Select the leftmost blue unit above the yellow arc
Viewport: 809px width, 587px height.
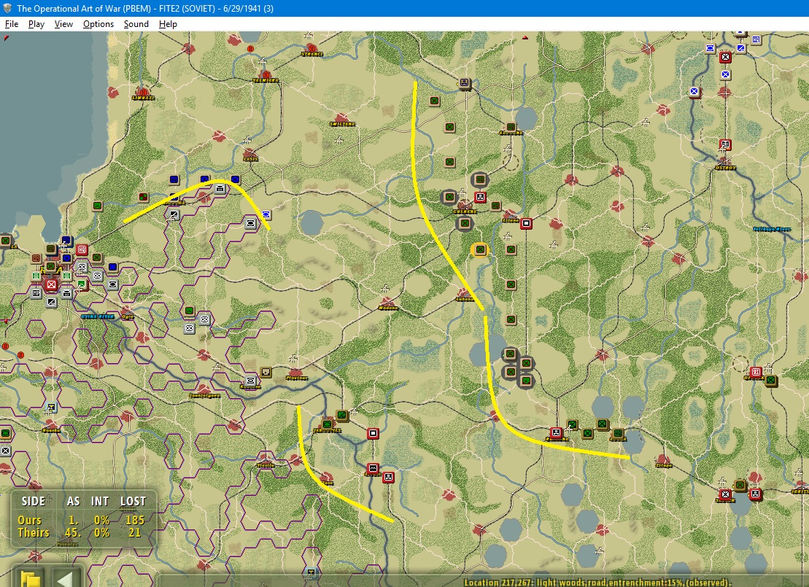[174, 179]
